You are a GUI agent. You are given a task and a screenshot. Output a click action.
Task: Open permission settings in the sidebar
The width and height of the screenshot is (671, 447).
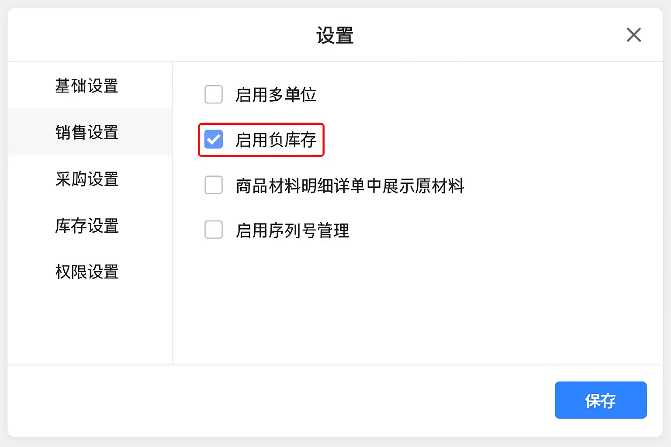87,272
